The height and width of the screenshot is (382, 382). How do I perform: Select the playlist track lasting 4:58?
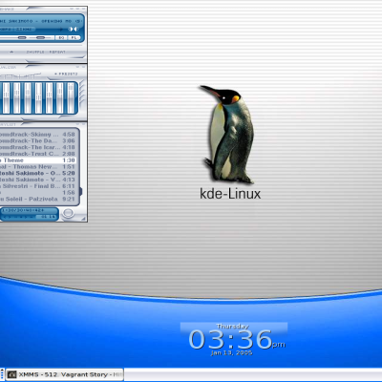coord(37,135)
